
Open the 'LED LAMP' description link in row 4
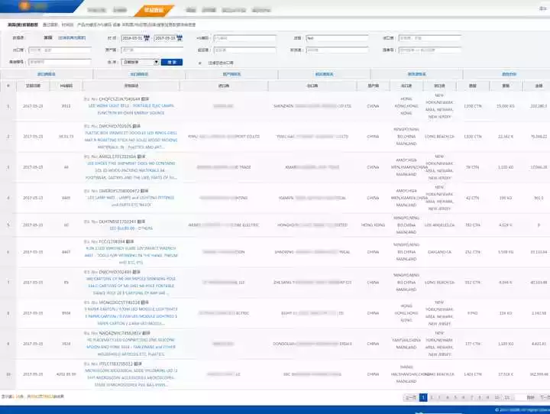(131, 201)
